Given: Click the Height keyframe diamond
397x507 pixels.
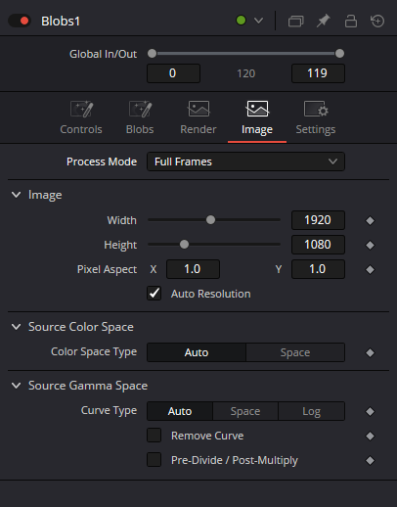Looking at the screenshot, I should 370,245.
